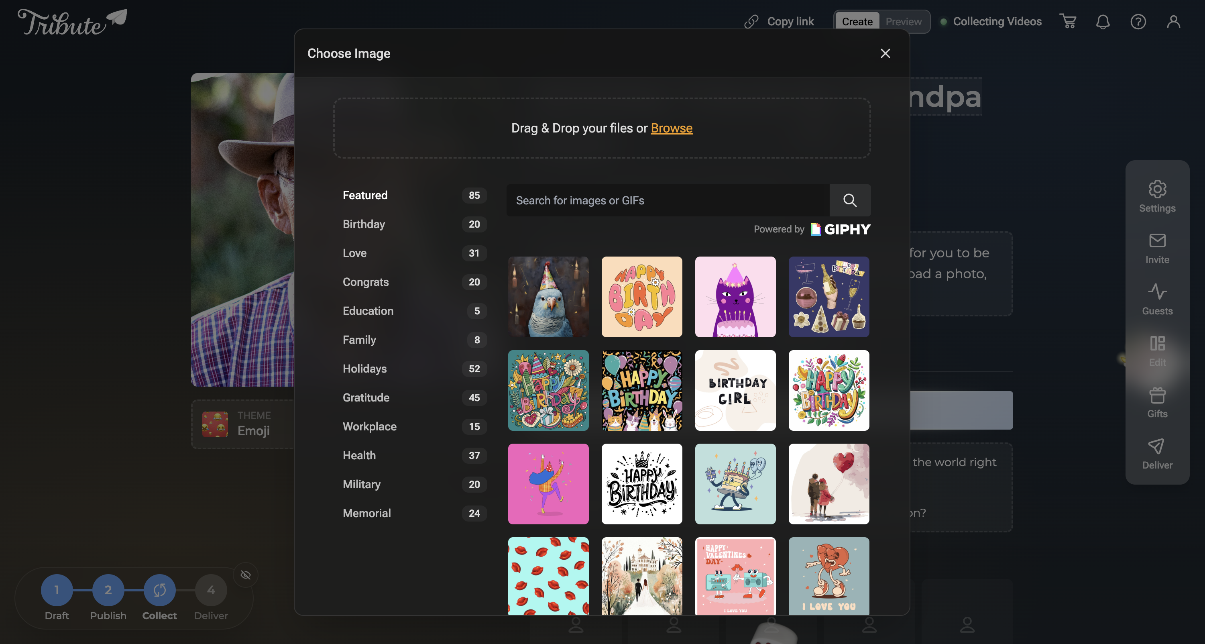Copy link to the tribute
Image resolution: width=1205 pixels, height=644 pixels.
coord(780,22)
